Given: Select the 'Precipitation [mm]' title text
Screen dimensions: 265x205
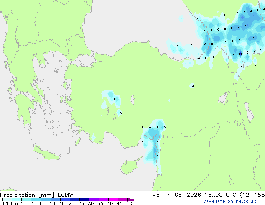Looking at the screenshot, I should pos(27,195).
